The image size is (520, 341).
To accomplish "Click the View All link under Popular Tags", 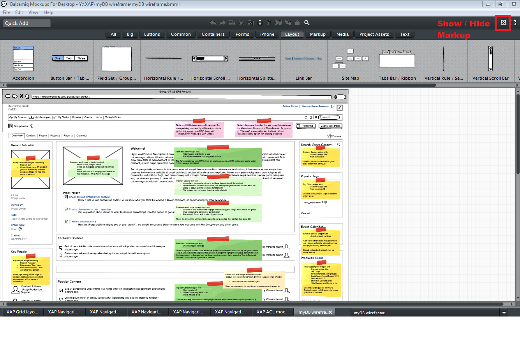I will coord(305,213).
